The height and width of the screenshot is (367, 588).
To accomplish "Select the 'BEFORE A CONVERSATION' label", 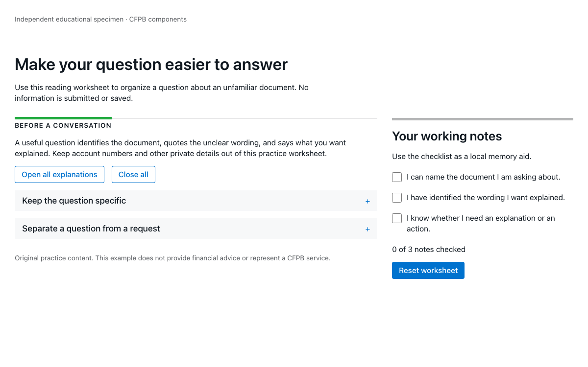I will [63, 126].
